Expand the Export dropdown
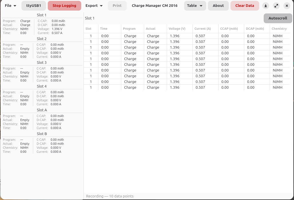This screenshot has width=294, height=200. 94,6
